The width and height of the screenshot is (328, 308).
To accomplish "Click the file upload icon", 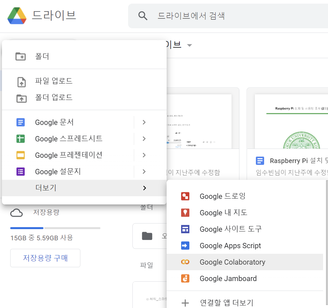I will (21, 82).
